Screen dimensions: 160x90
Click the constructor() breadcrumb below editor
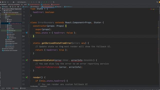click(x=43, y=86)
